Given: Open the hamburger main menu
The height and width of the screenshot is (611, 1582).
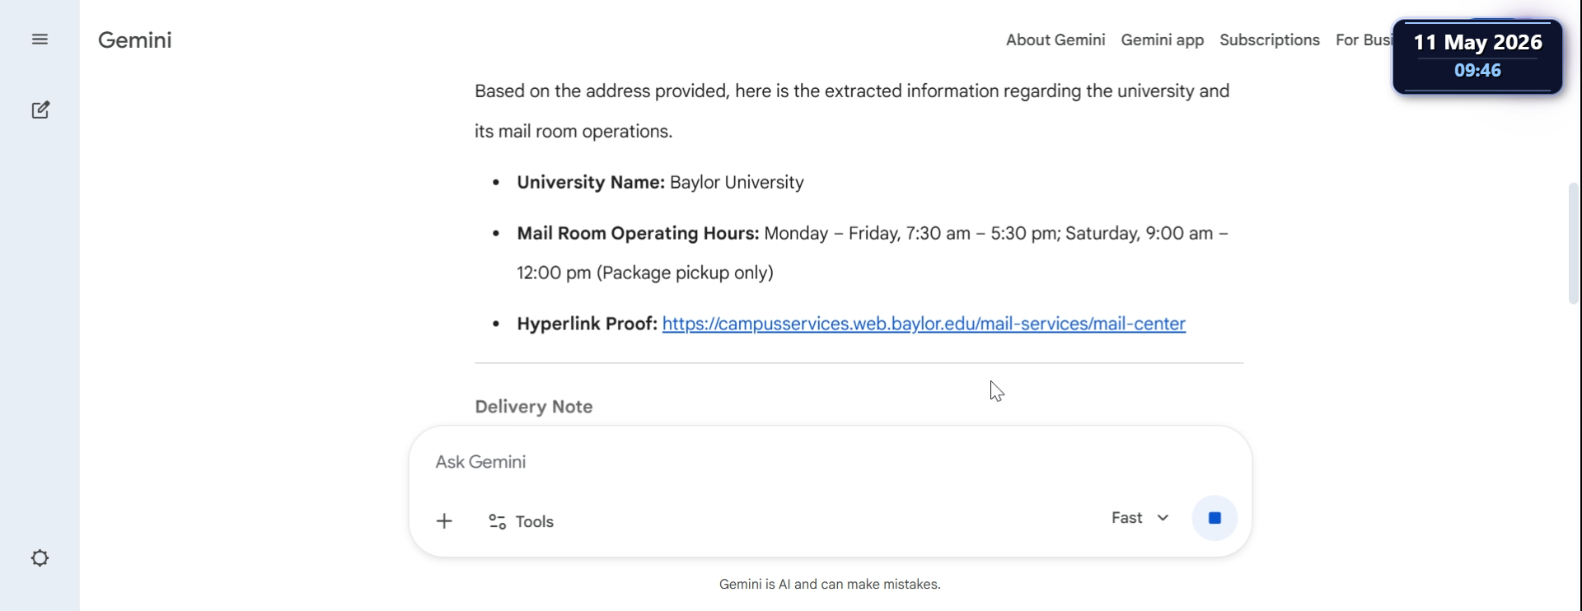Looking at the screenshot, I should [x=40, y=40].
